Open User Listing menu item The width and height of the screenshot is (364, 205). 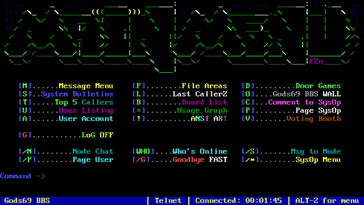[86, 110]
